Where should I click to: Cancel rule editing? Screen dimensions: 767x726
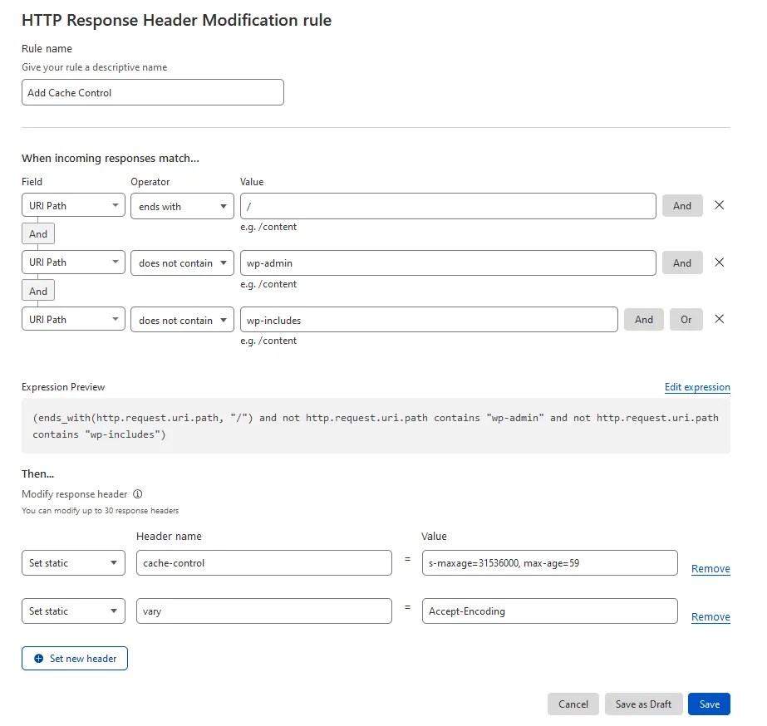[x=573, y=704]
